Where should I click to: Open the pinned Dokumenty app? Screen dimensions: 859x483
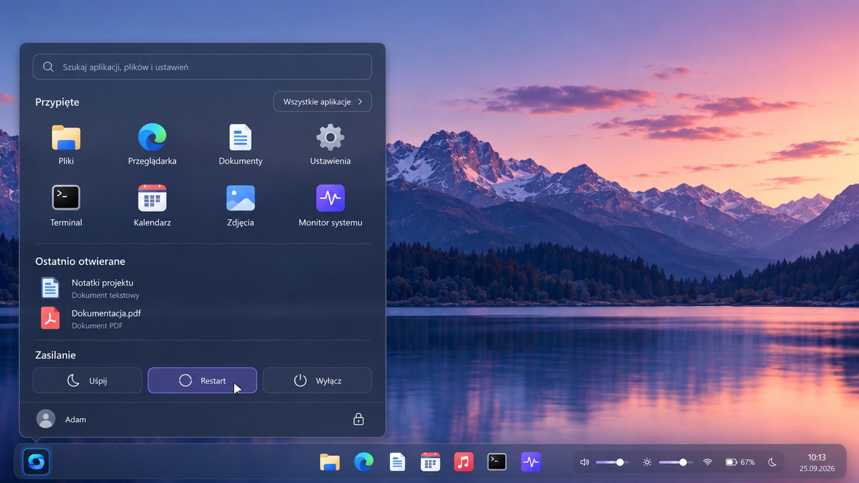[x=241, y=145]
